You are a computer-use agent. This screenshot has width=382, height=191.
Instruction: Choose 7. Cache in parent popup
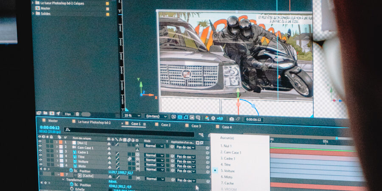[227, 183]
